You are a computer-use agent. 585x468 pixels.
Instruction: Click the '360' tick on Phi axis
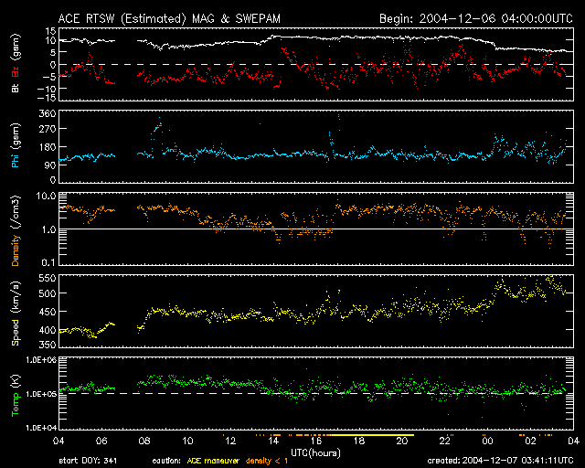pyautogui.click(x=48, y=113)
